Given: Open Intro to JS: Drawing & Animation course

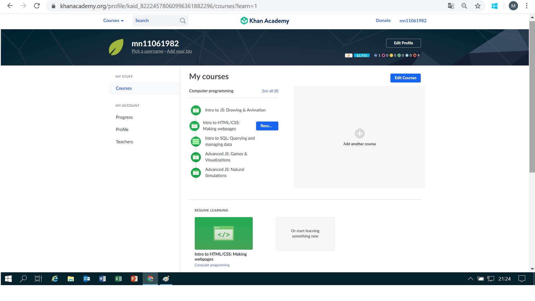Looking at the screenshot, I should coord(235,110).
